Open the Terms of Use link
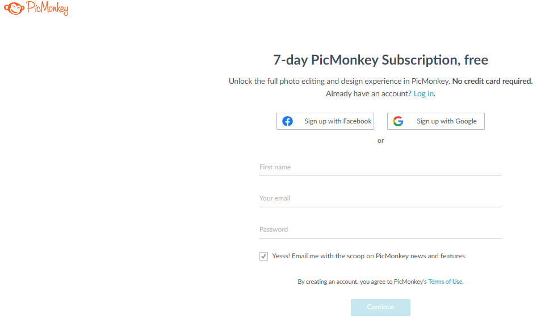 coord(445,281)
